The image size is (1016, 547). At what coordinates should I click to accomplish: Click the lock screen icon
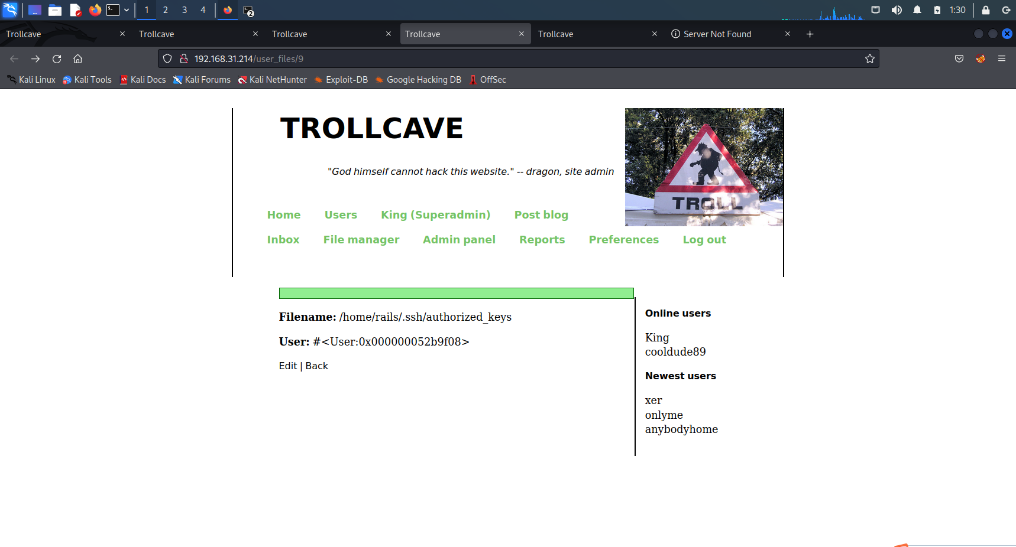[986, 10]
